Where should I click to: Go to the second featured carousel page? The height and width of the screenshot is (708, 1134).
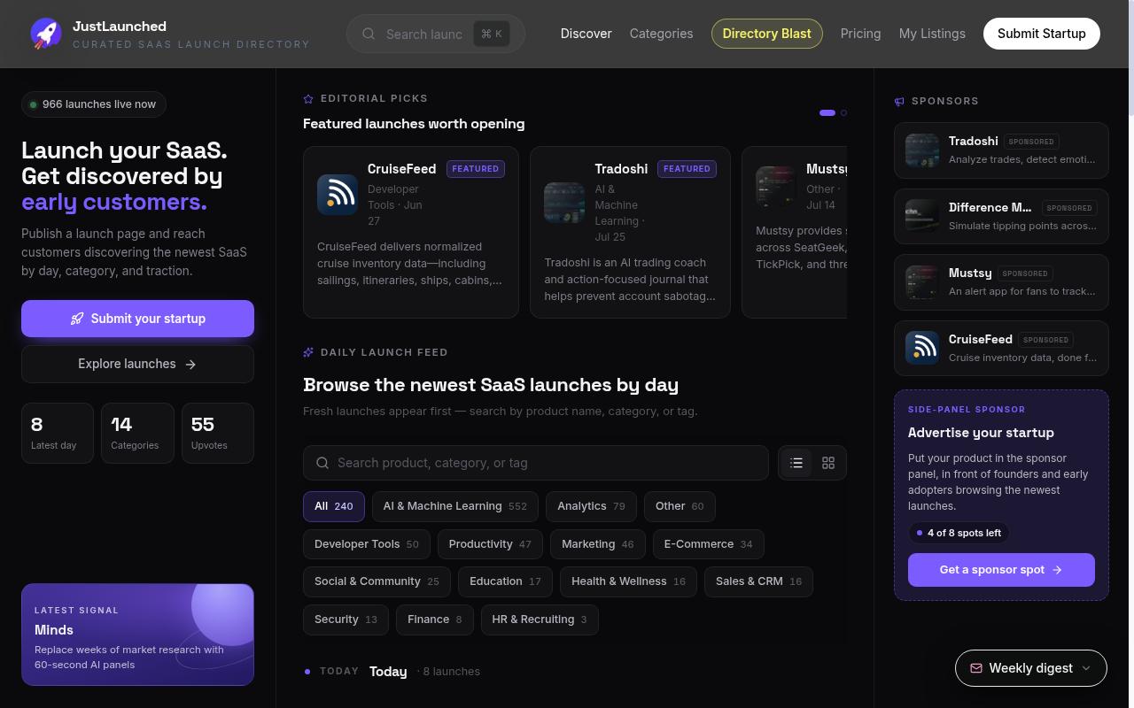tap(843, 113)
